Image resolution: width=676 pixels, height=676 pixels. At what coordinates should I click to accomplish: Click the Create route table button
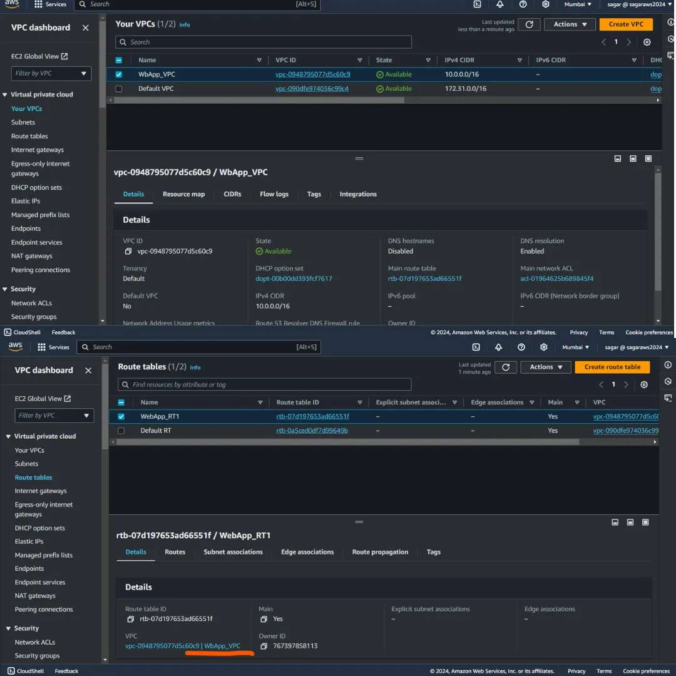(x=612, y=367)
